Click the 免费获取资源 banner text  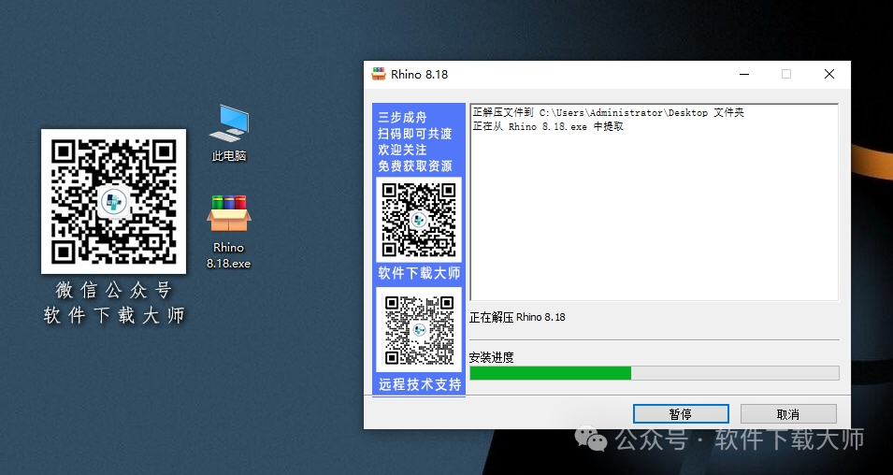coord(414,166)
